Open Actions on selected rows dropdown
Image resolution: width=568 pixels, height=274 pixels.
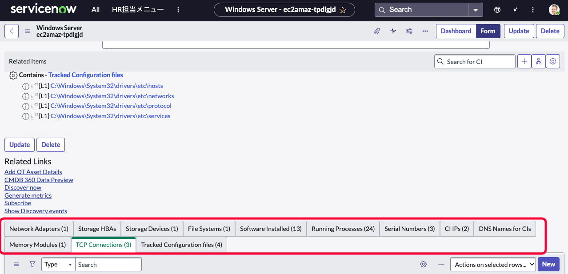[x=493, y=264]
